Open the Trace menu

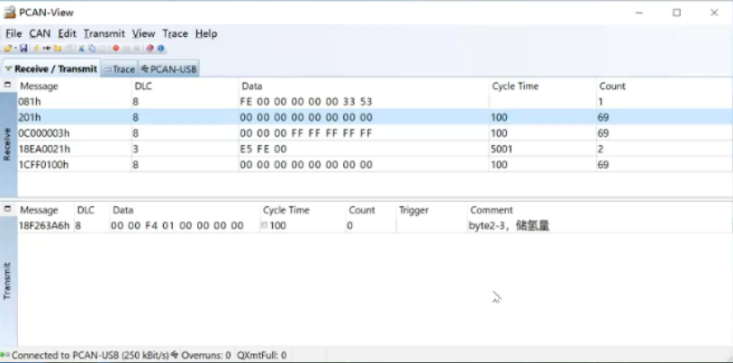[176, 33]
